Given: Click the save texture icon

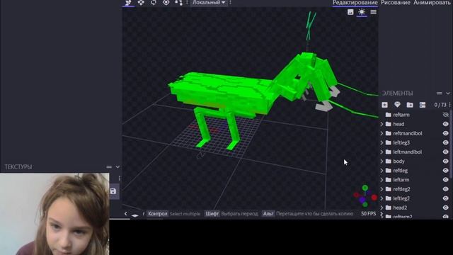Looking at the screenshot, I should point(113,191).
